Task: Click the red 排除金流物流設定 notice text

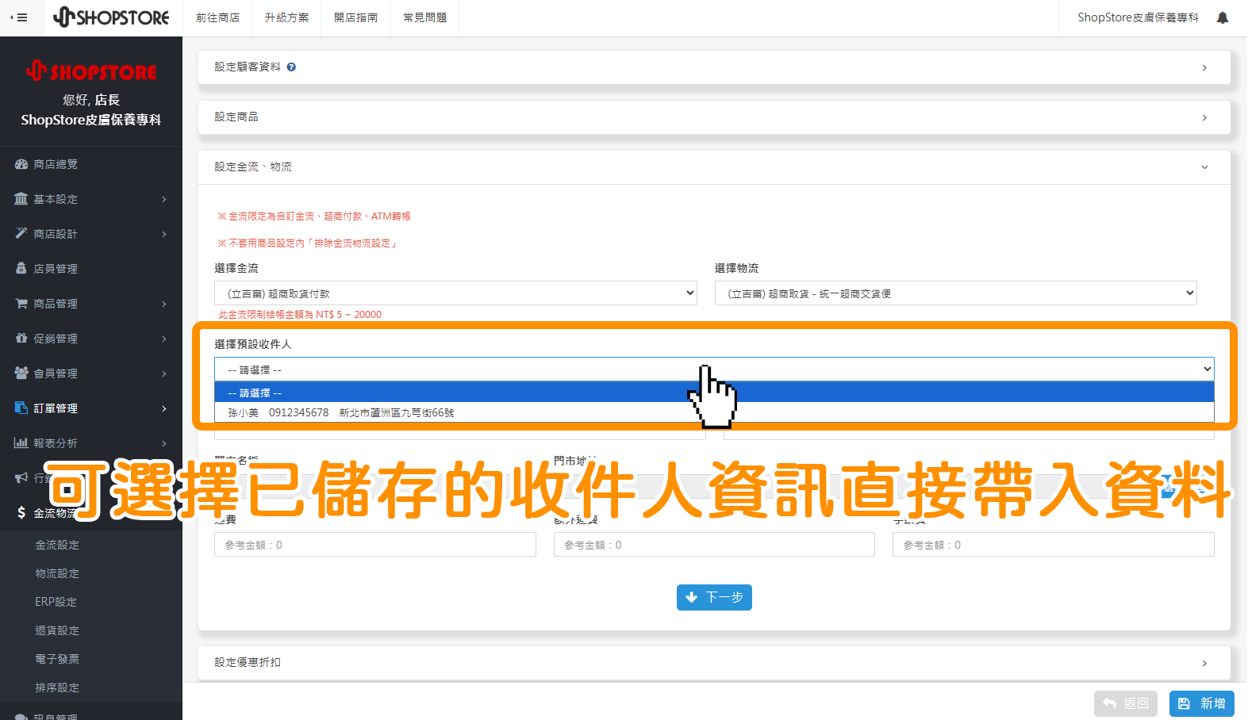Action: [307, 243]
